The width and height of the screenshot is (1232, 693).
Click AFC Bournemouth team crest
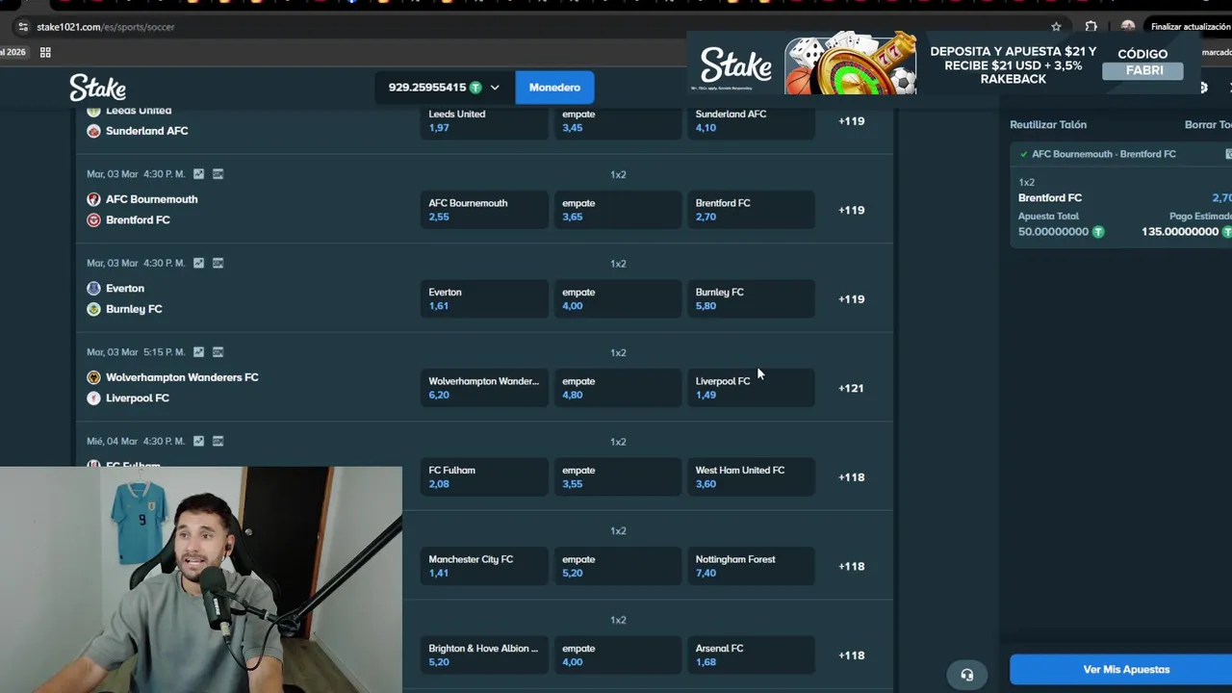coord(93,199)
